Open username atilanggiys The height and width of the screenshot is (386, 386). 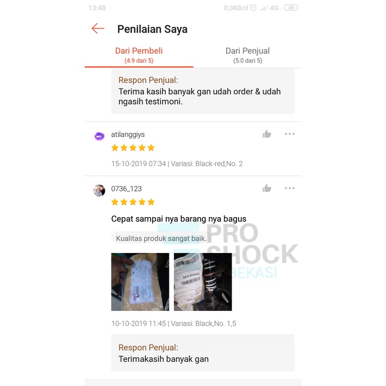[128, 135]
